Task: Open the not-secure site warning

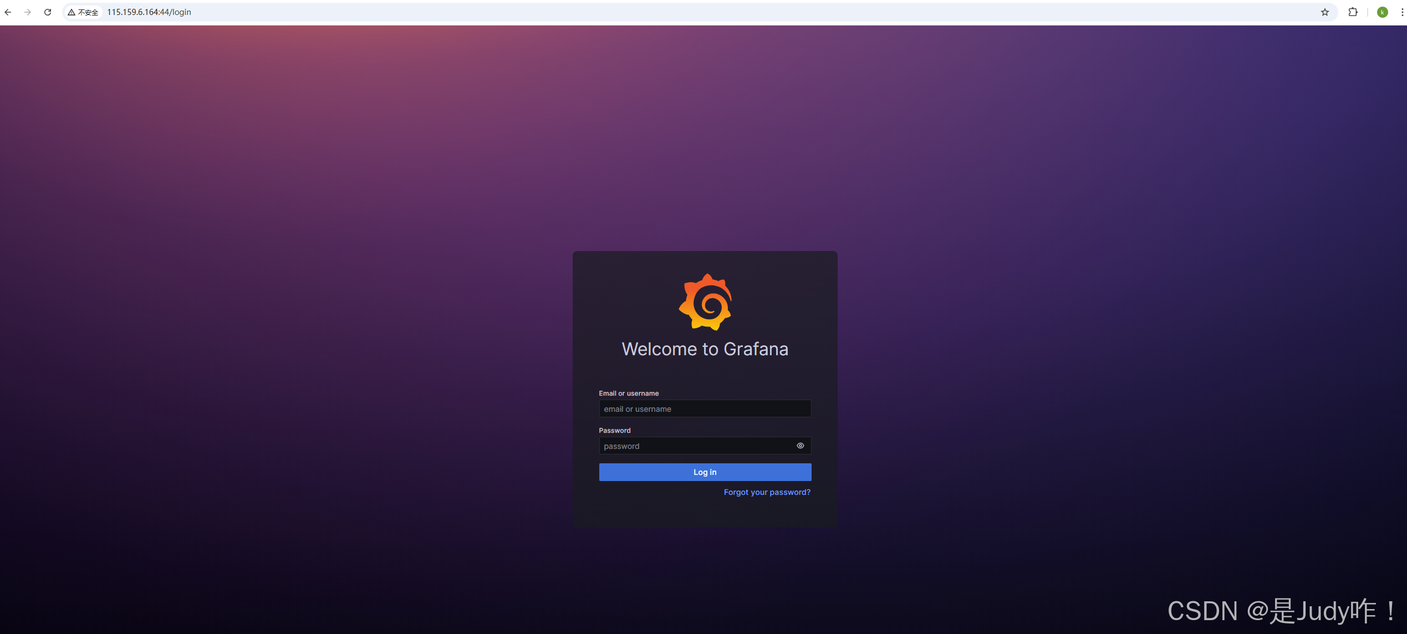Action: [x=72, y=12]
